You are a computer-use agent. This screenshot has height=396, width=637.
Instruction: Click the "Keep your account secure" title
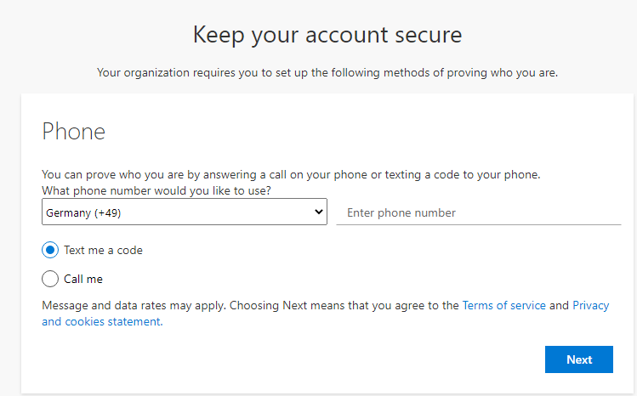(x=327, y=35)
